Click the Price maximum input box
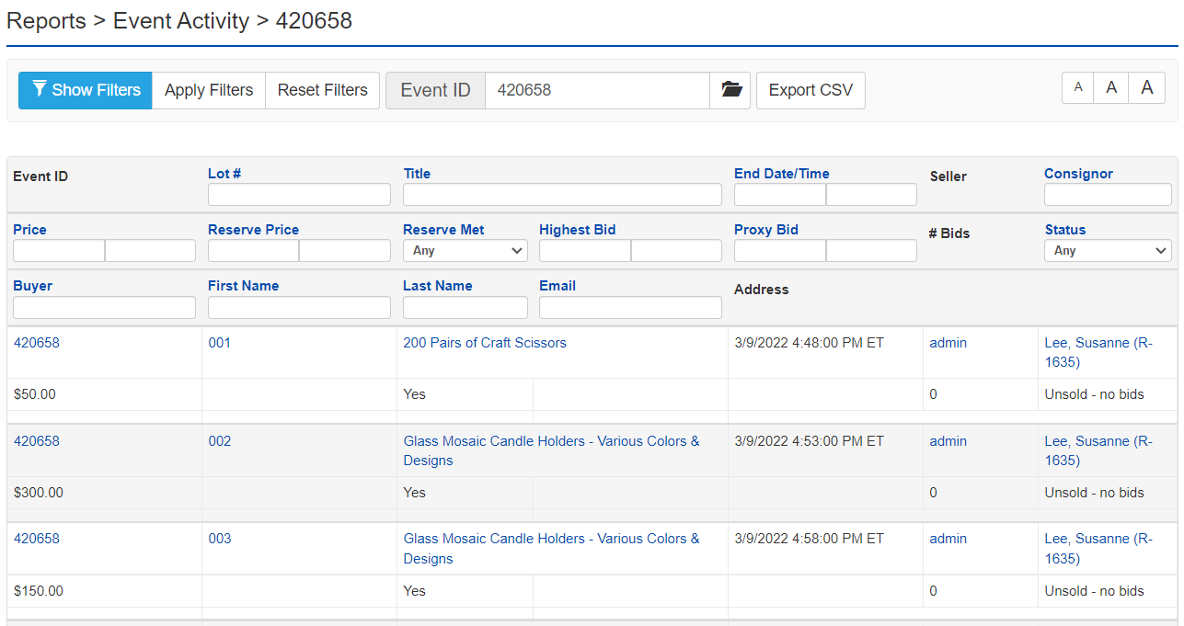Image resolution: width=1184 pixels, height=626 pixels. [150, 250]
